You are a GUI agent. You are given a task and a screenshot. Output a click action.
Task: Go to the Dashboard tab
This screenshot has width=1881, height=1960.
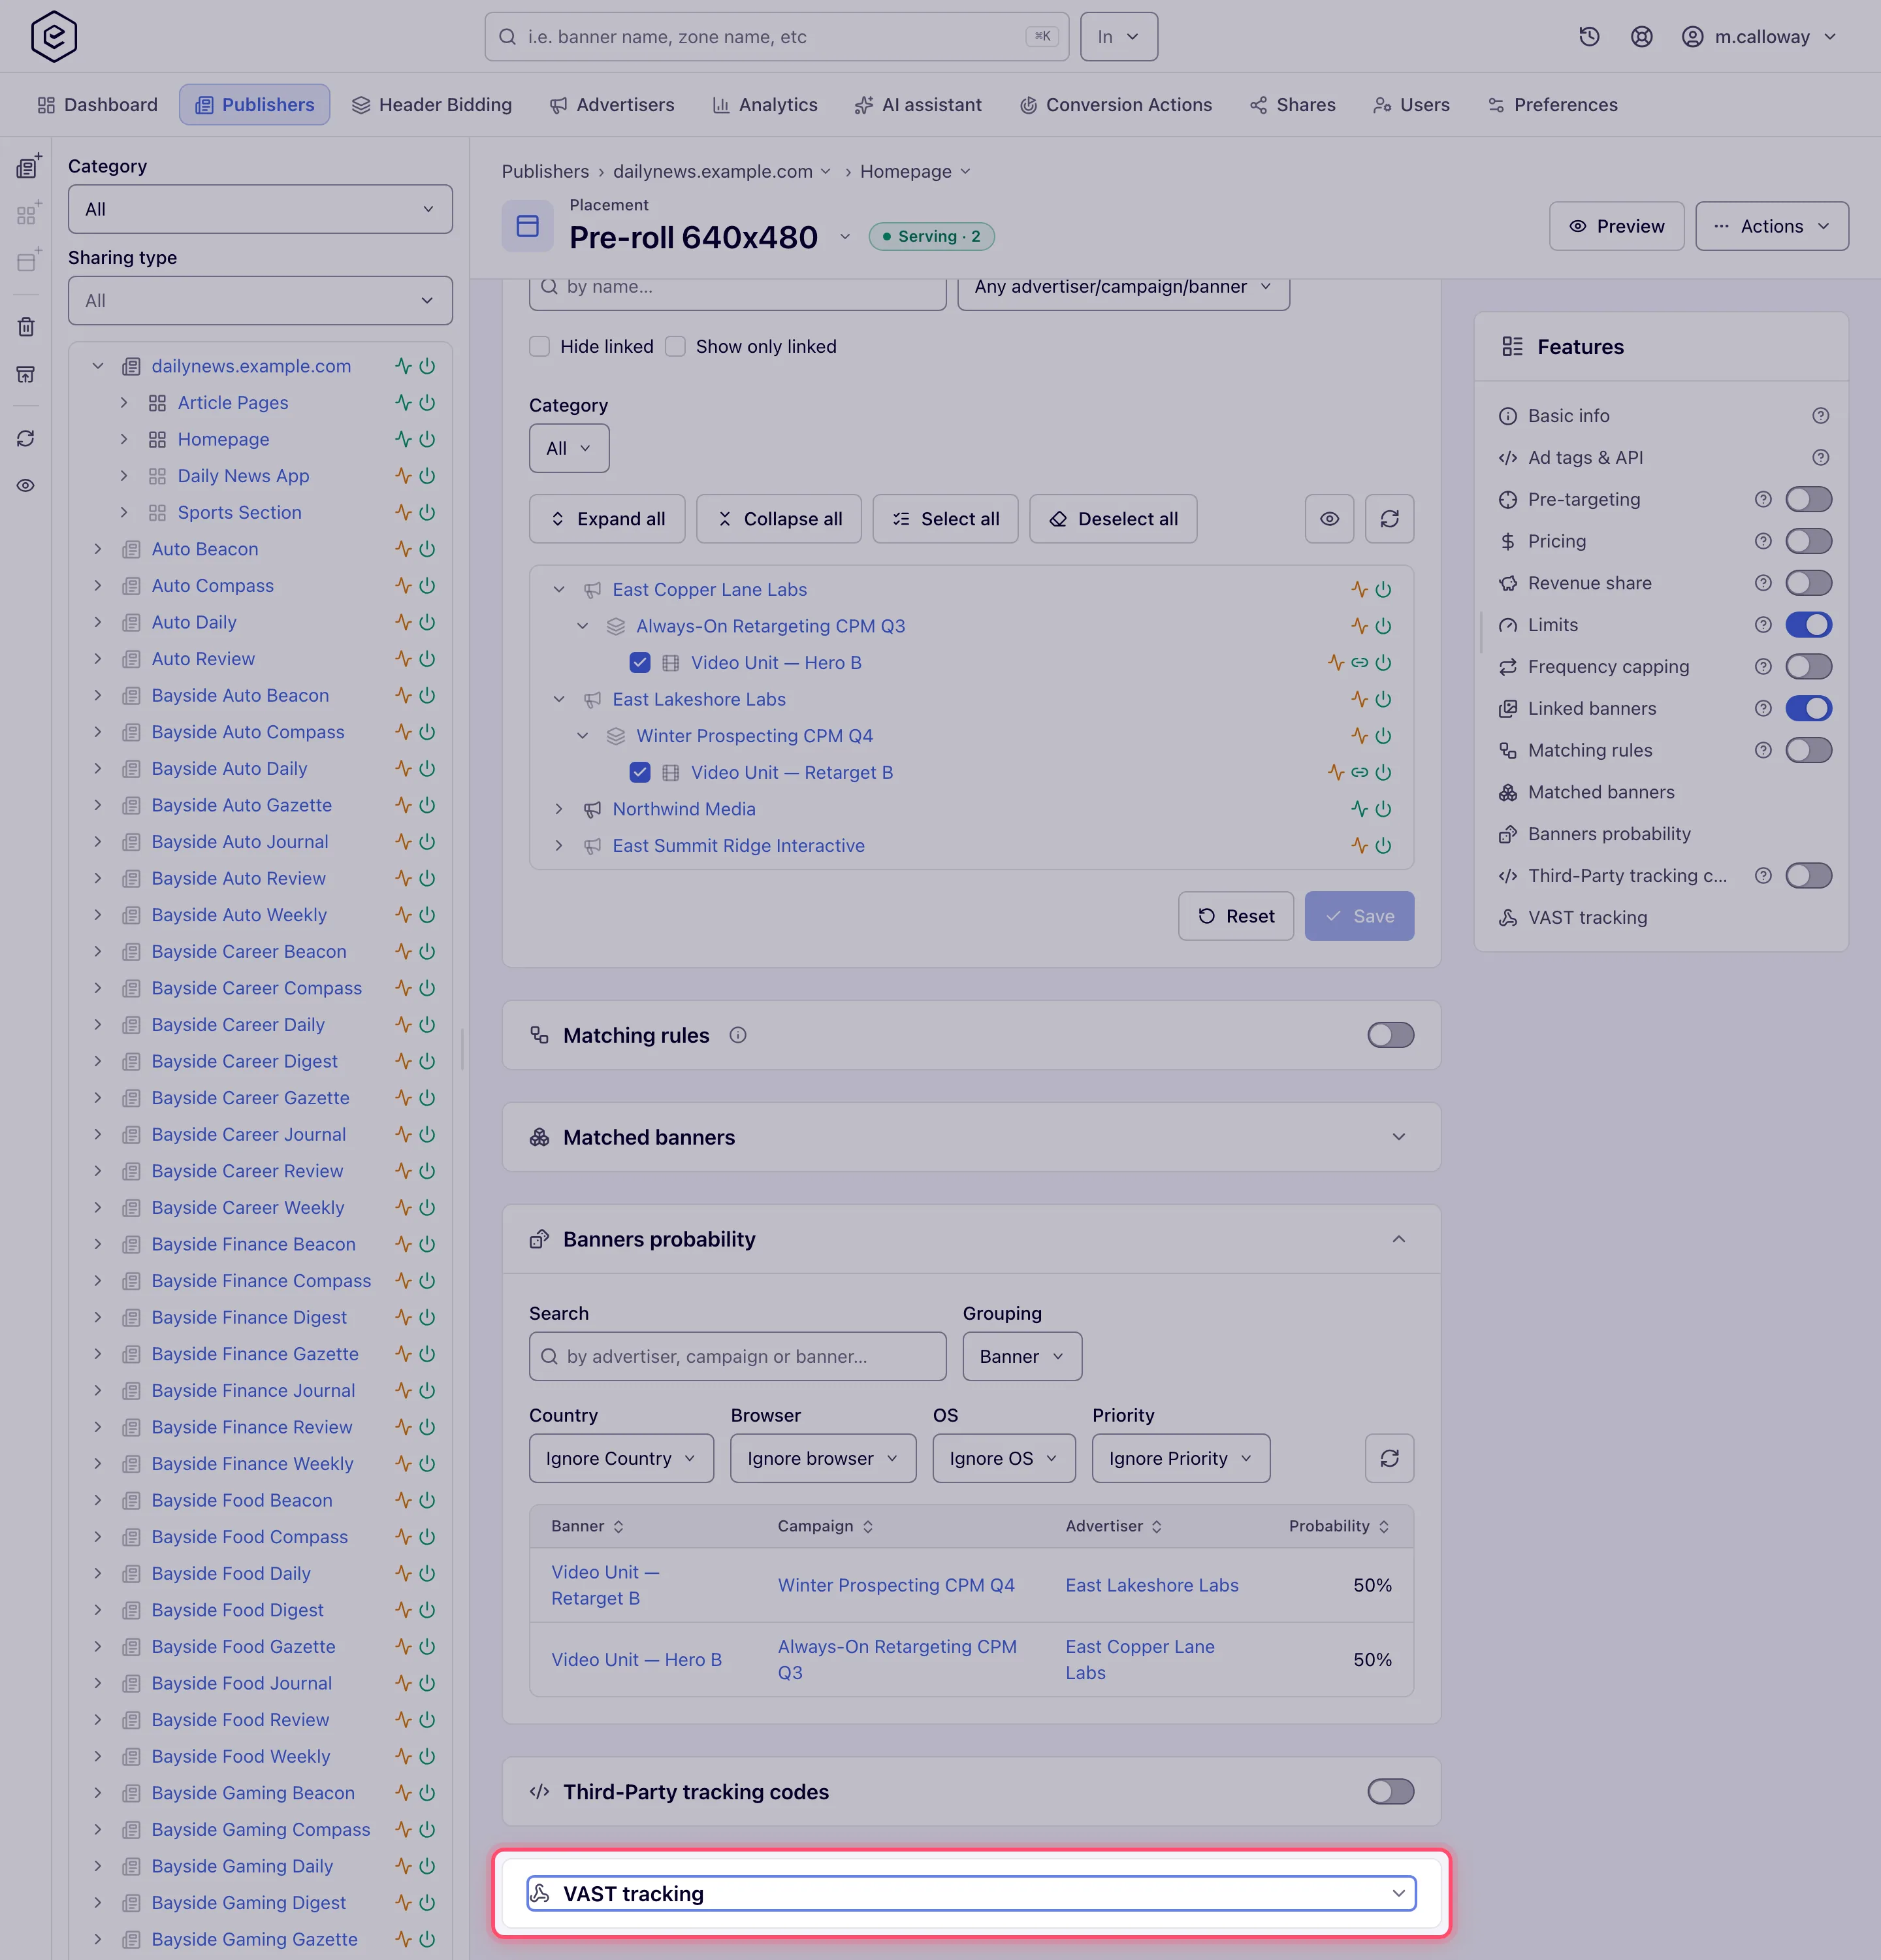[97, 105]
